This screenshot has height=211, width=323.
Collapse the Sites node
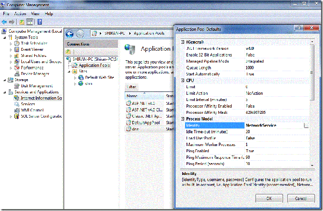pyautogui.click(x=69, y=72)
